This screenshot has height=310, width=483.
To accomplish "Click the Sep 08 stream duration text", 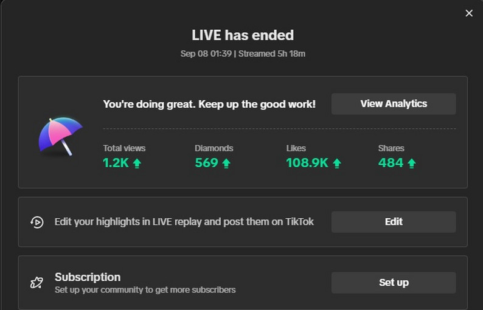I will coord(243,53).
